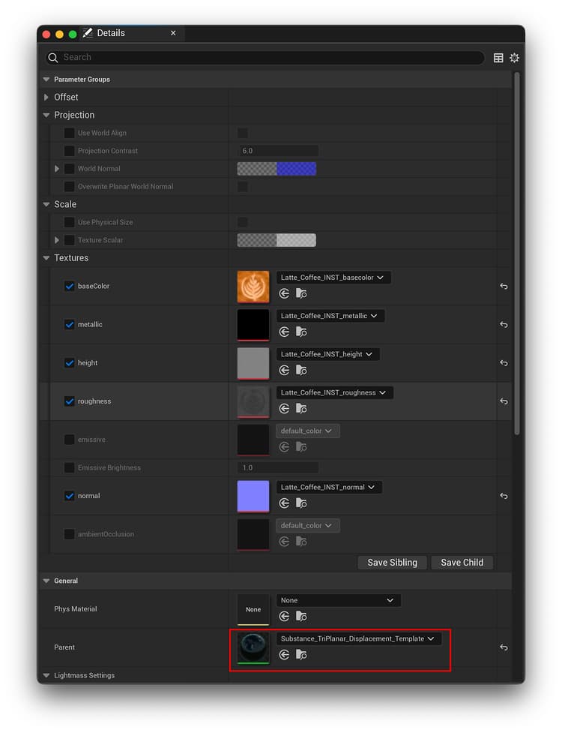Click the Texture Scalar color swatch
The width and height of the screenshot is (562, 733).
click(x=277, y=240)
